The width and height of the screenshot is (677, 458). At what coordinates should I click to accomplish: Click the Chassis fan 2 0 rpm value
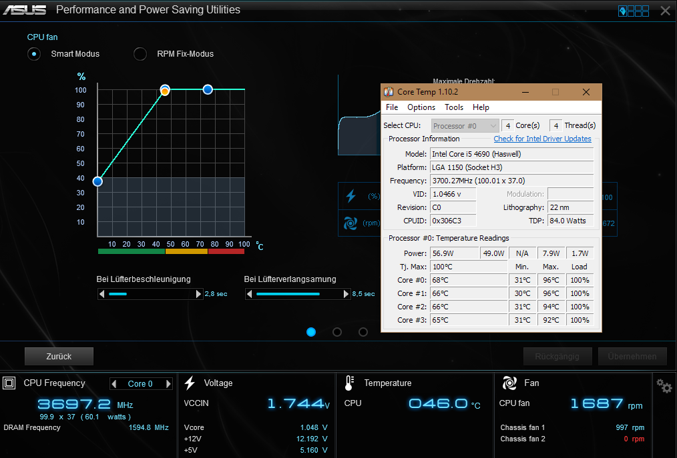coord(634,439)
